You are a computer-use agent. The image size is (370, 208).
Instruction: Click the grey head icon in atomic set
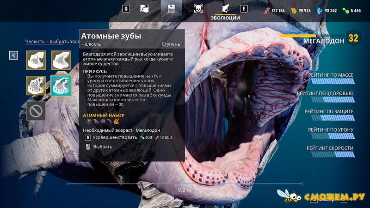89,122
